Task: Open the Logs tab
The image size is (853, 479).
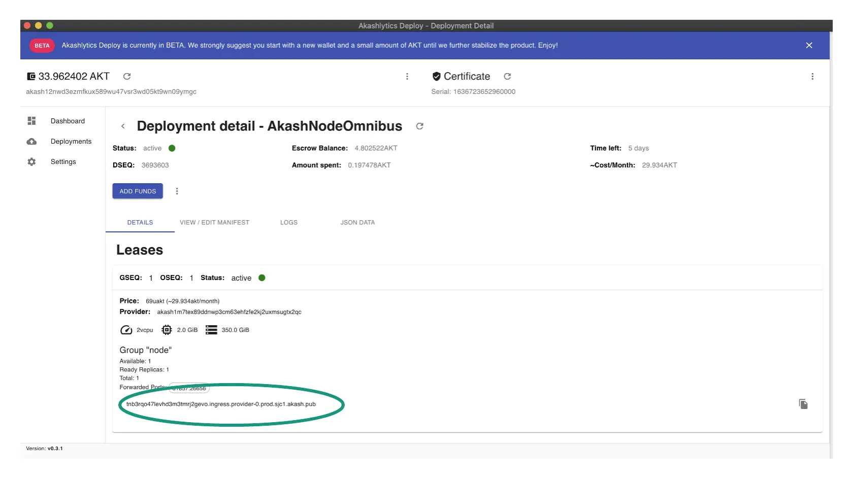Action: tap(289, 222)
